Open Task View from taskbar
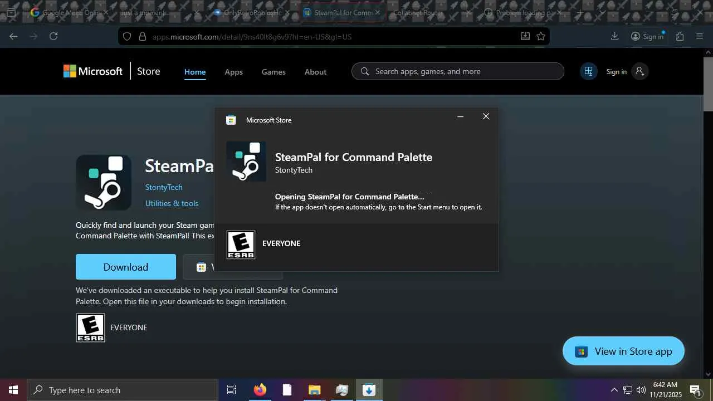713x401 pixels. tap(232, 390)
